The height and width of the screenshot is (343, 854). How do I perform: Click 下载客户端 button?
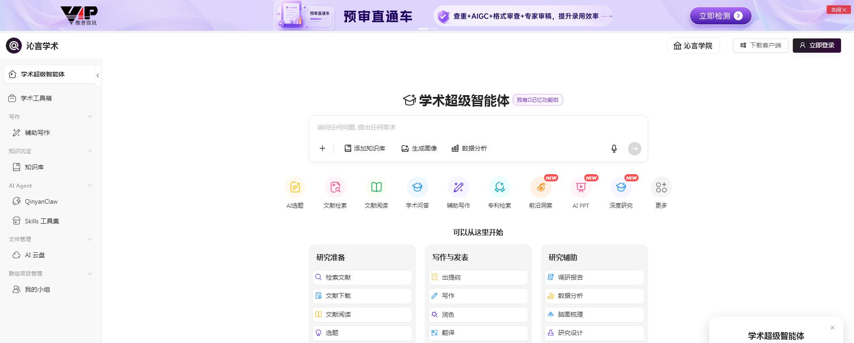[x=760, y=46]
